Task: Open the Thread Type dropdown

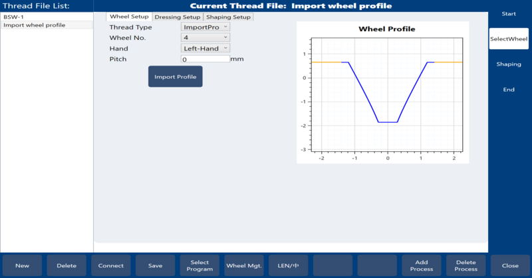Action: 205,27
